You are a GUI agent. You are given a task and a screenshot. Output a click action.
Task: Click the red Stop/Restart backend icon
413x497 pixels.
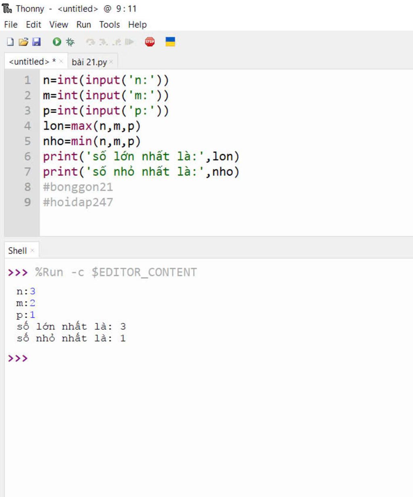point(150,42)
